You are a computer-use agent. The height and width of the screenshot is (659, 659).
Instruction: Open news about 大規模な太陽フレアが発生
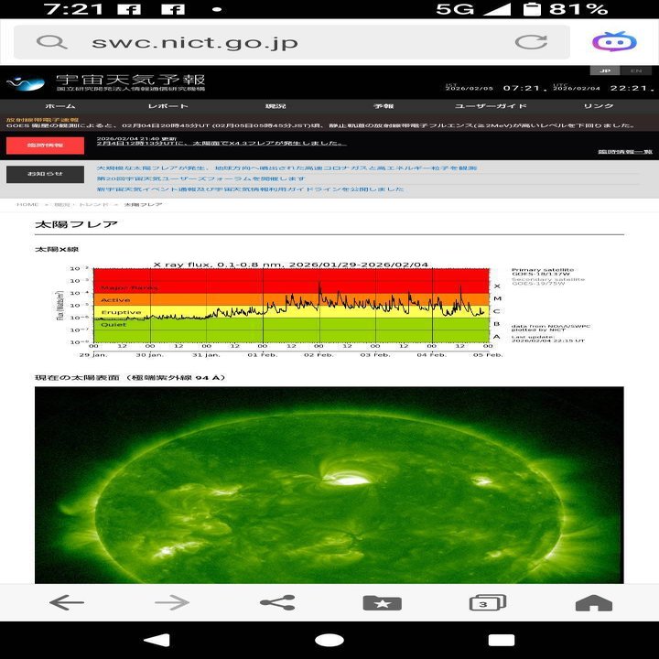tap(286, 168)
